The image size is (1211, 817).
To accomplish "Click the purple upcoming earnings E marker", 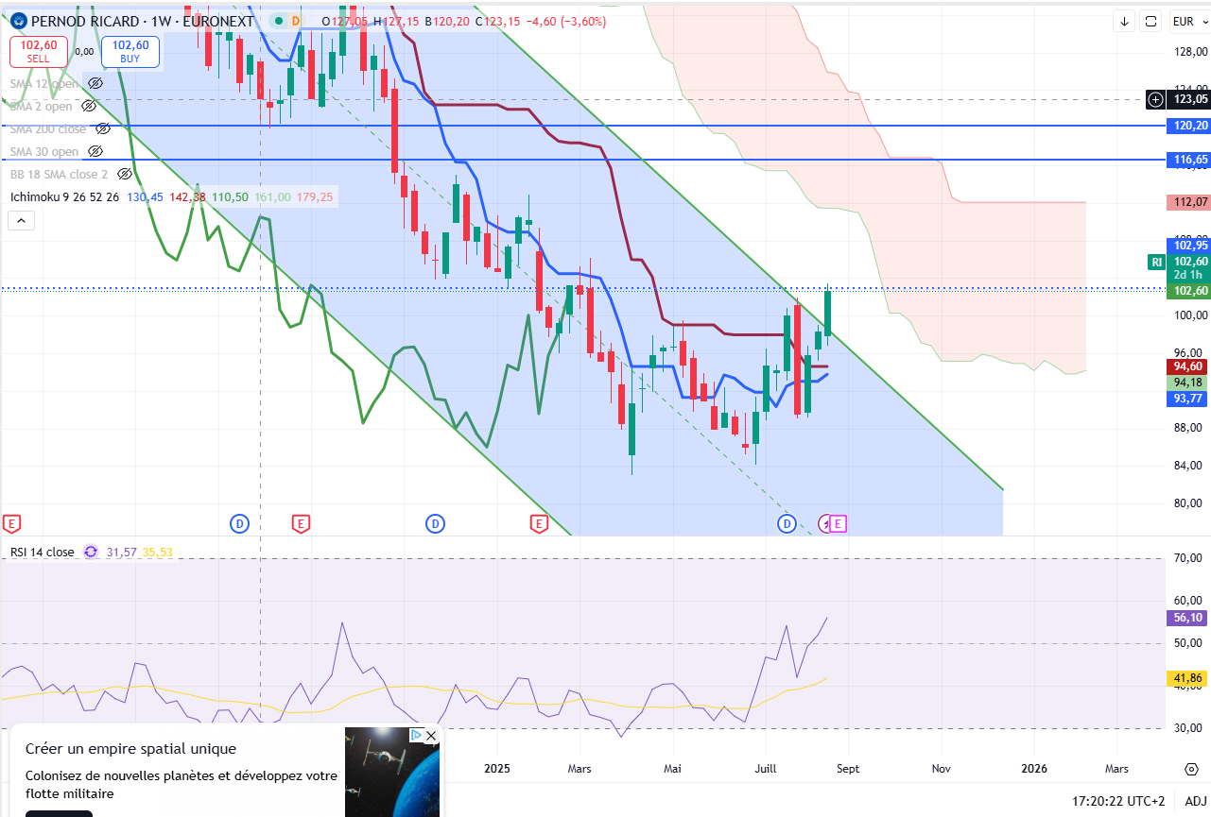I will 839,522.
